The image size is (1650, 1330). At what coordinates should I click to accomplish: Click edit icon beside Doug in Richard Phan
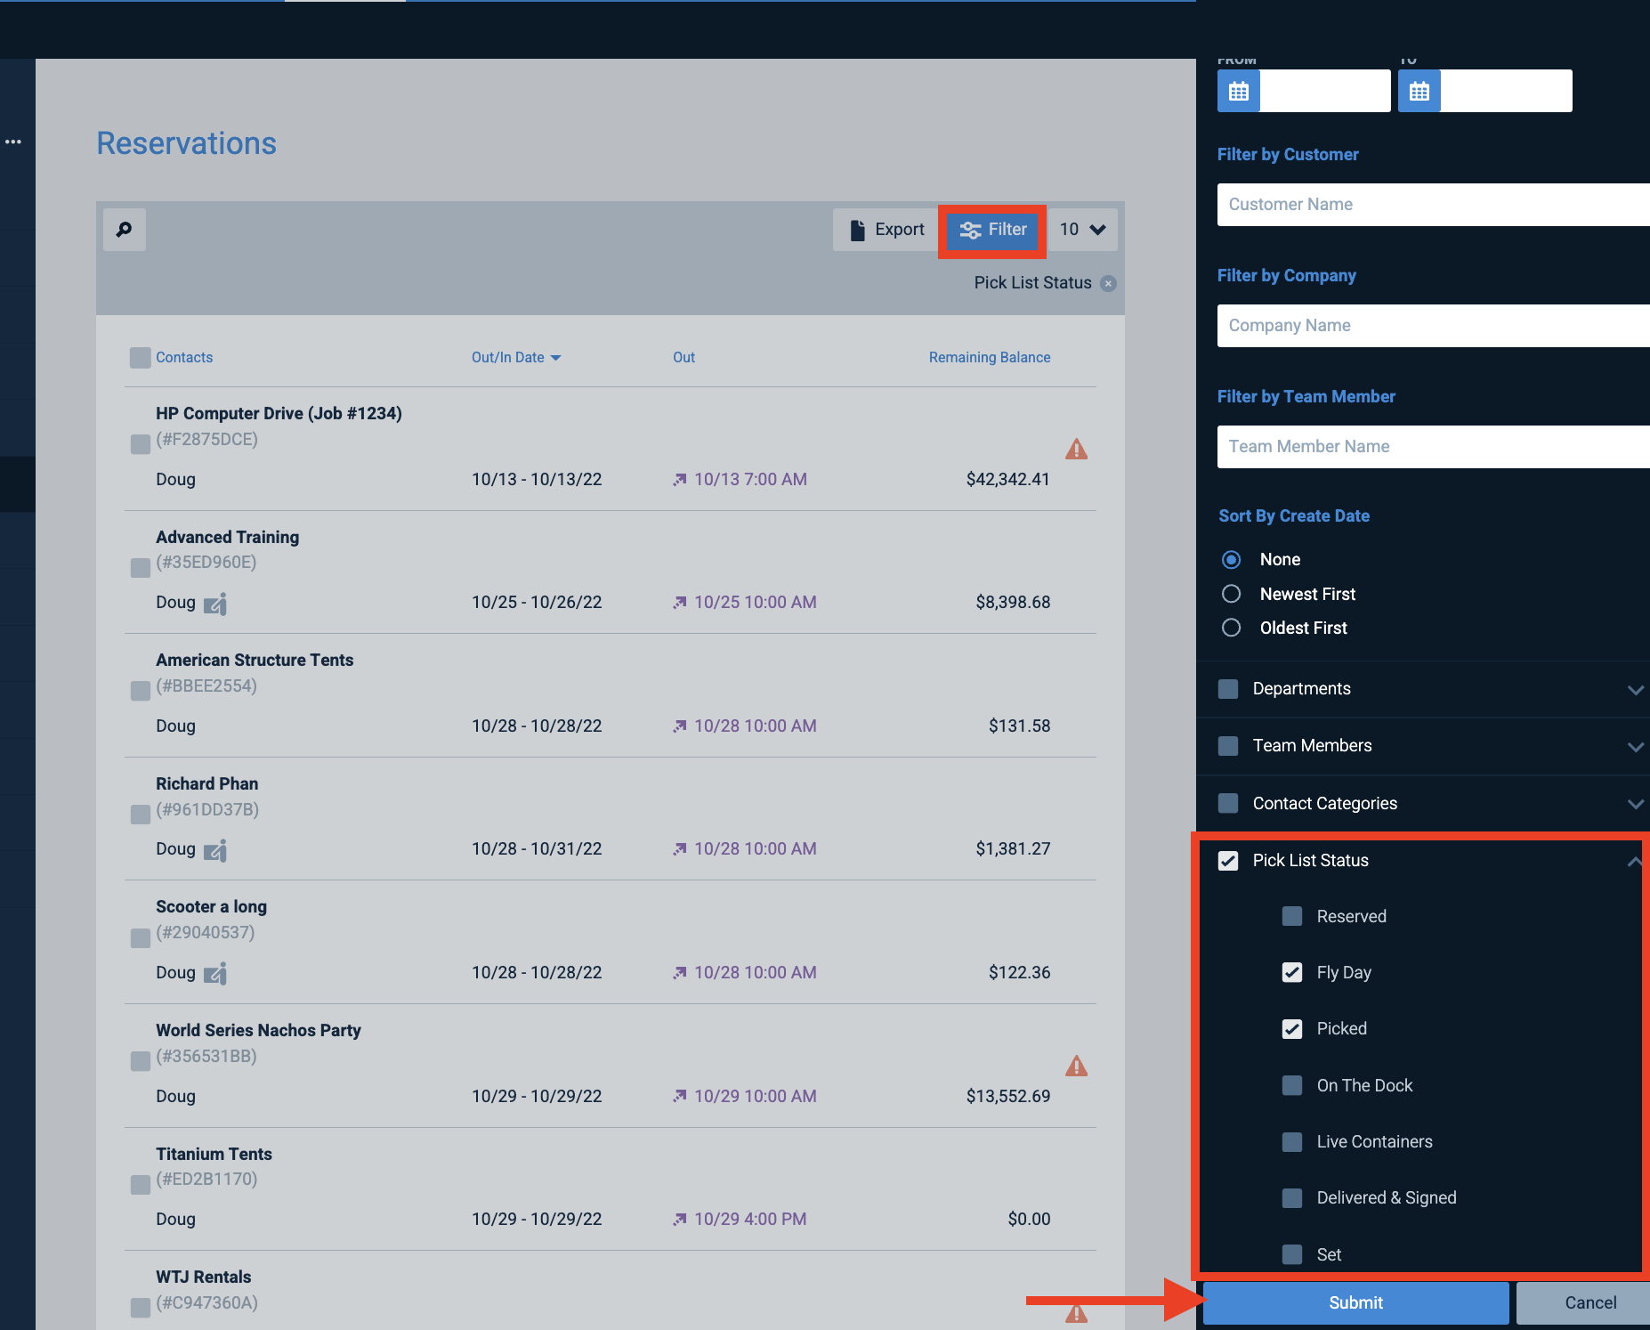[215, 850]
